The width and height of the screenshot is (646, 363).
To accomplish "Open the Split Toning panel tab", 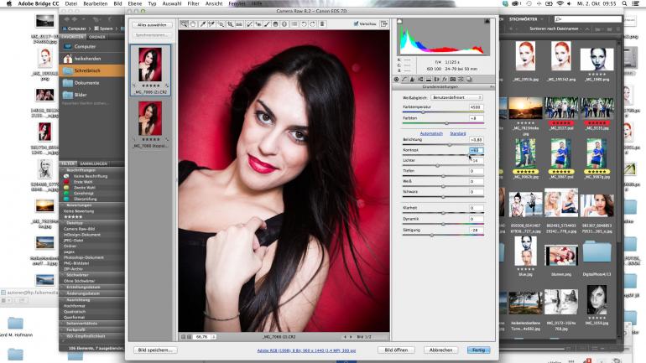I will click(429, 79).
